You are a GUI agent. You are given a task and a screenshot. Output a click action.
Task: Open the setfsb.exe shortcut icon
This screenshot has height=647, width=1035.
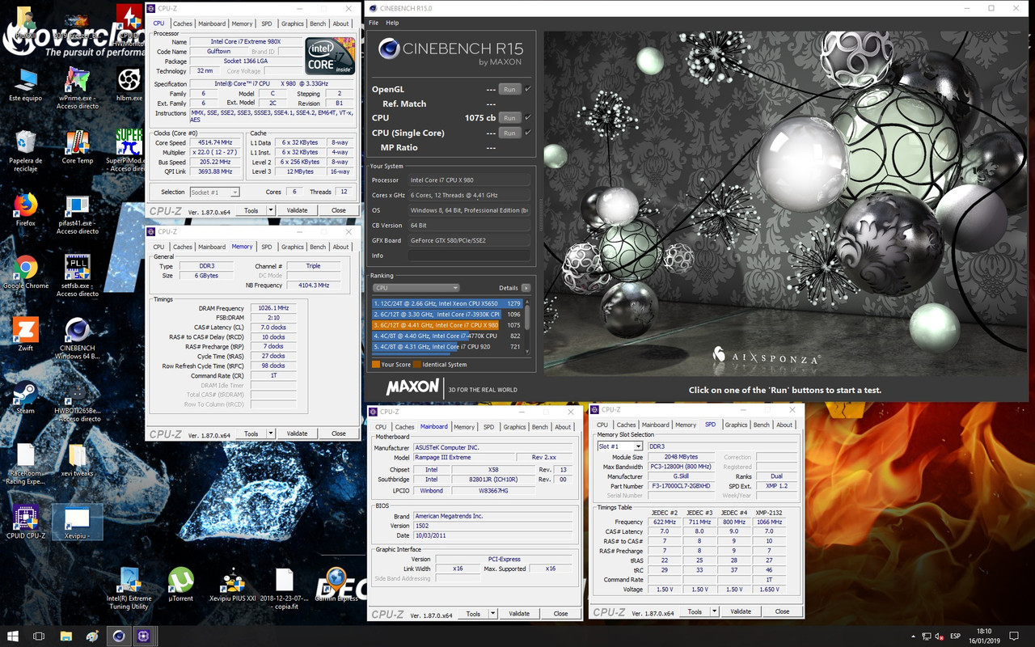(x=78, y=276)
